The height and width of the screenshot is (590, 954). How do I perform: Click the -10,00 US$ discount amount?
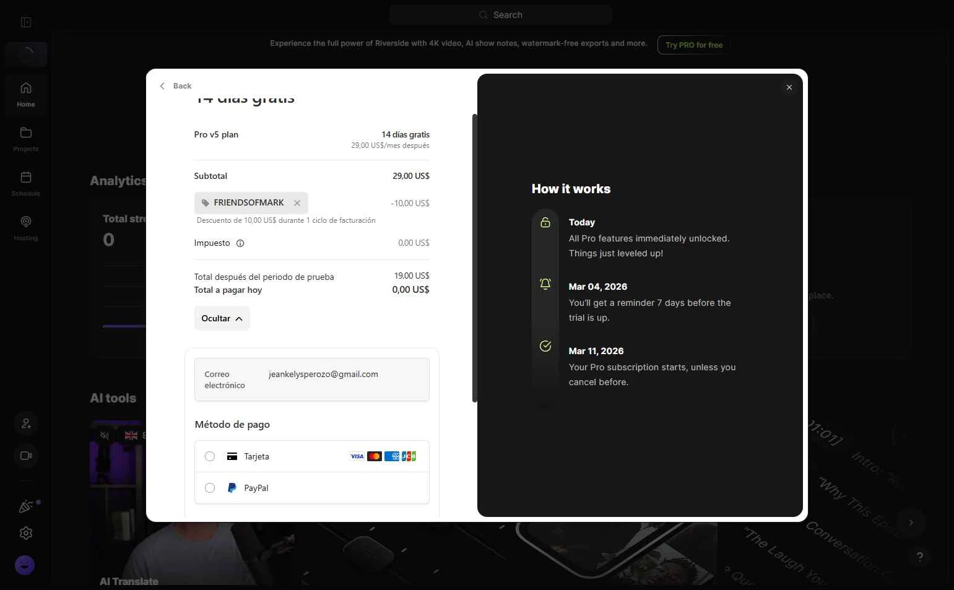point(410,203)
